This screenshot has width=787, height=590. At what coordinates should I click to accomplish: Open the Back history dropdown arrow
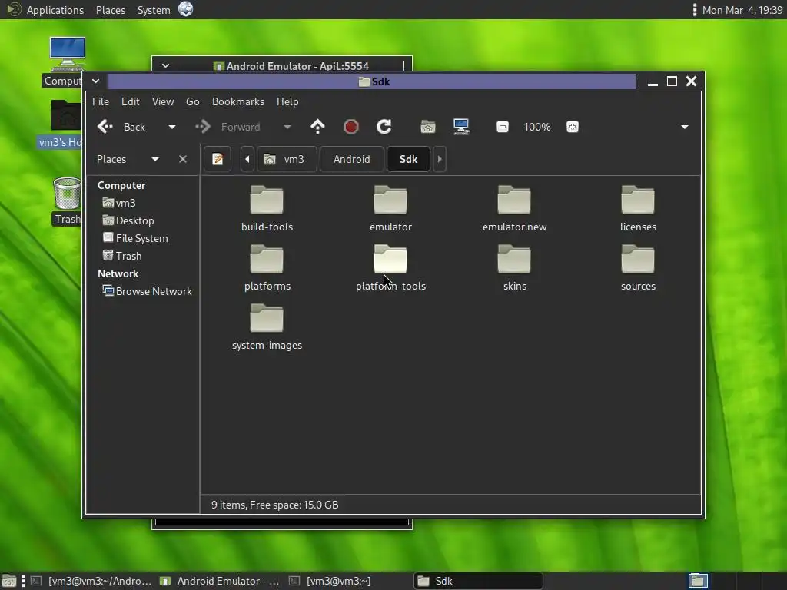(x=172, y=127)
